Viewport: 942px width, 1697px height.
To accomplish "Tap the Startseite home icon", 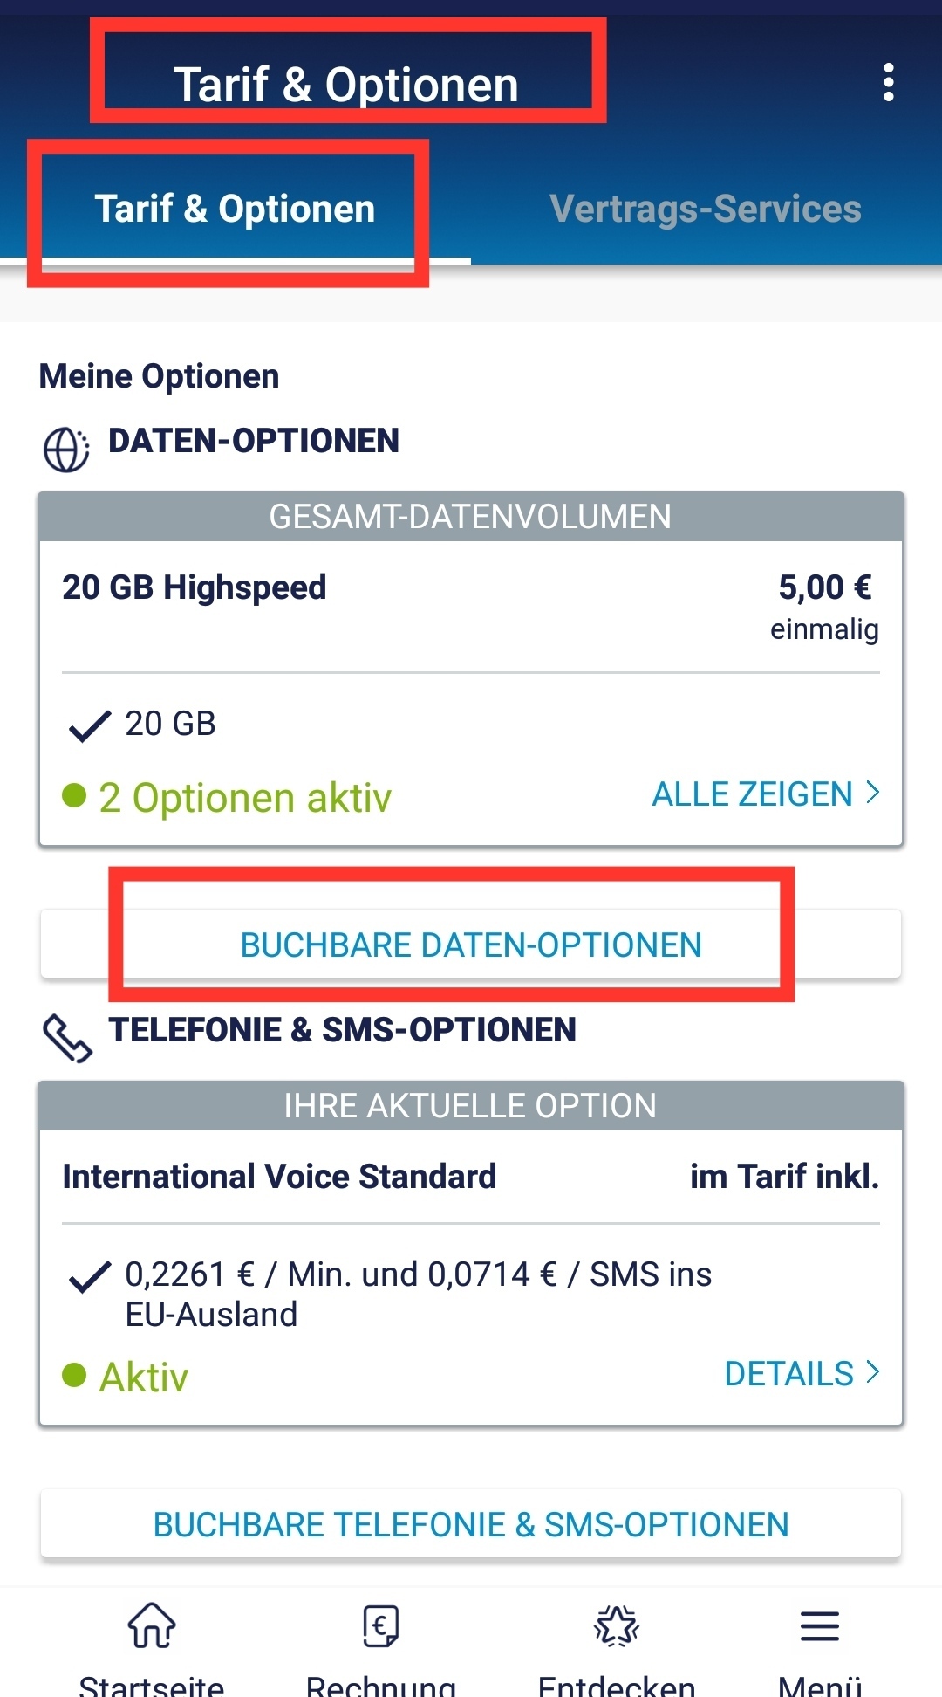I will click(152, 1625).
